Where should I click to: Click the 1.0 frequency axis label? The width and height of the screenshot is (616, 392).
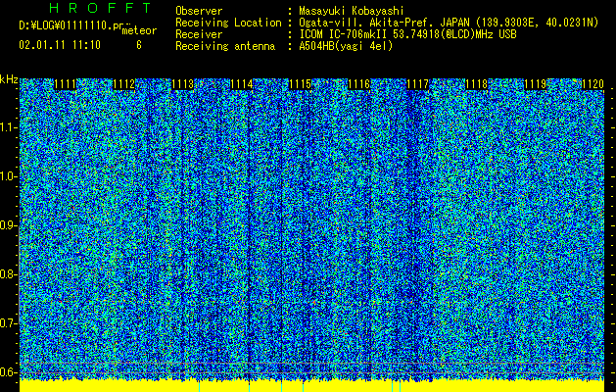point(8,176)
